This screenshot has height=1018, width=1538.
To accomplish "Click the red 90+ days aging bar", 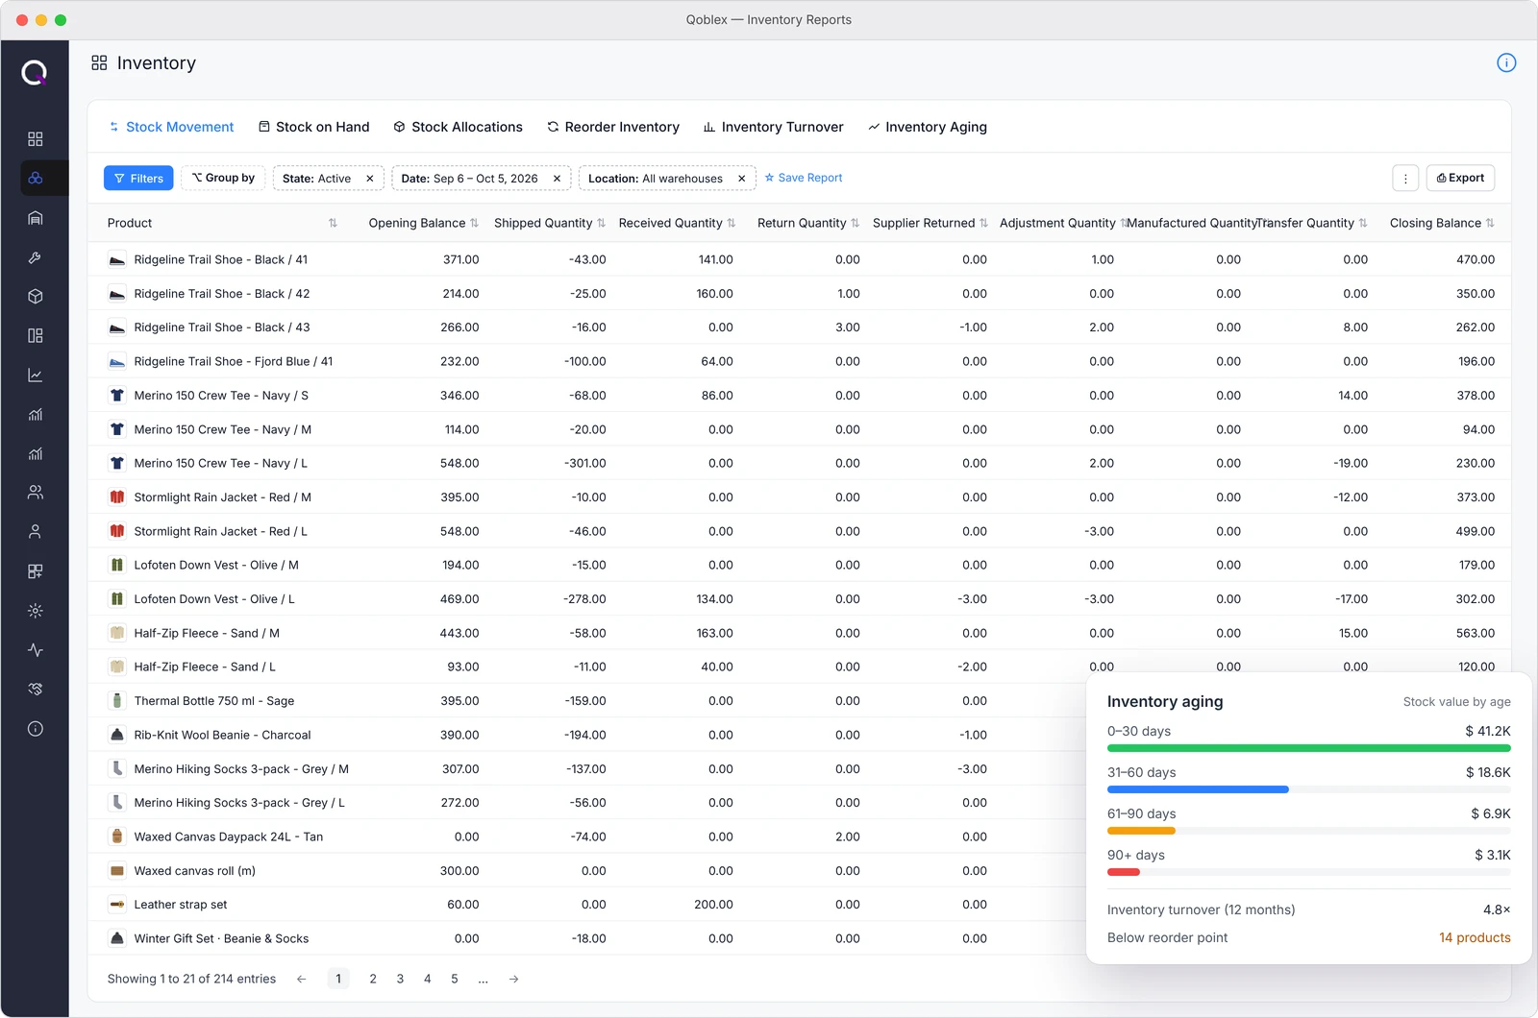I will coord(1124,872).
